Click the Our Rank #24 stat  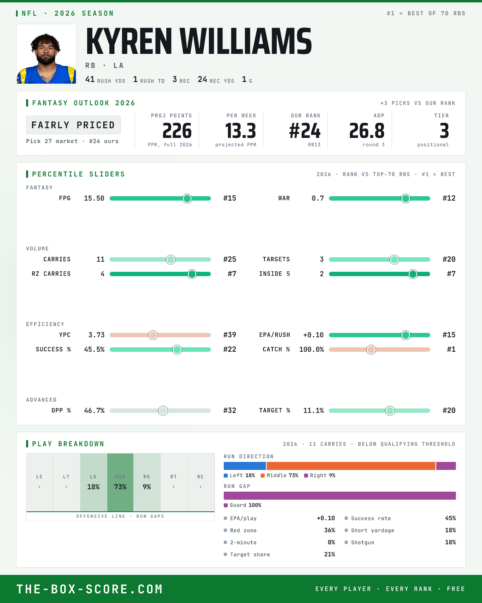(x=305, y=130)
